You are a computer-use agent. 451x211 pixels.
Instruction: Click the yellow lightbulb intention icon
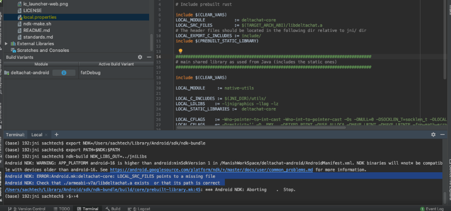click(x=180, y=51)
